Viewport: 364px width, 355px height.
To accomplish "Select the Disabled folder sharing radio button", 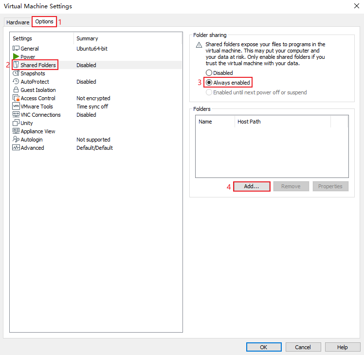I will 209,73.
